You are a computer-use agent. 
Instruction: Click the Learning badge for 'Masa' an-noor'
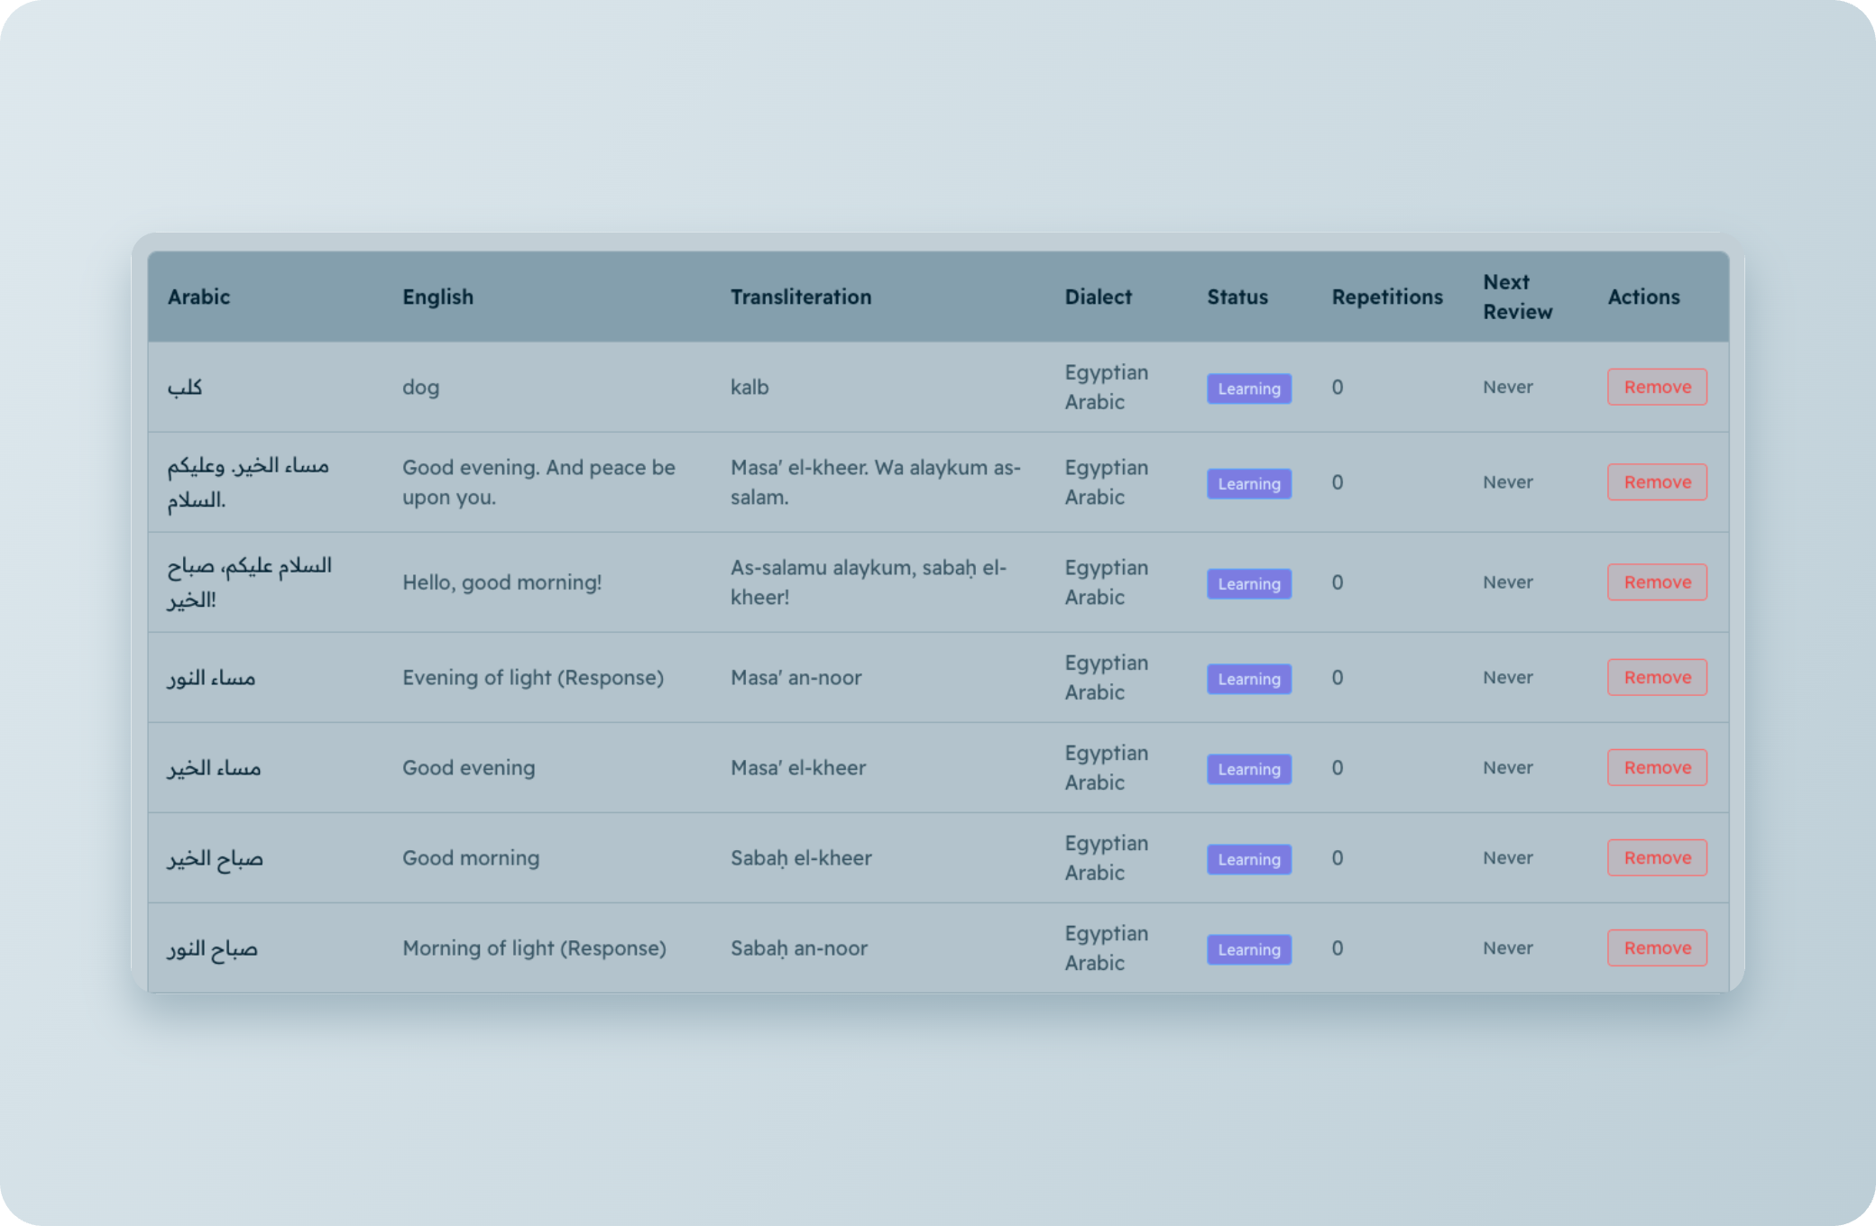click(1249, 679)
